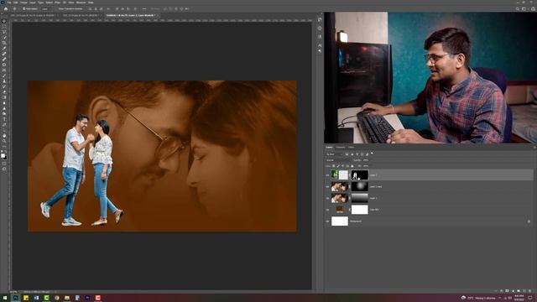537x302 pixels.
Task: Filter layers by adjustment layers icon
Action: pyautogui.click(x=352, y=154)
